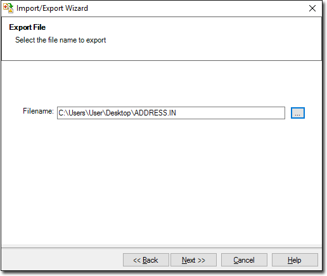This screenshot has width=327, height=276.
Task: Place cursor on C:\Users in the path
Action: pyautogui.click(x=72, y=113)
